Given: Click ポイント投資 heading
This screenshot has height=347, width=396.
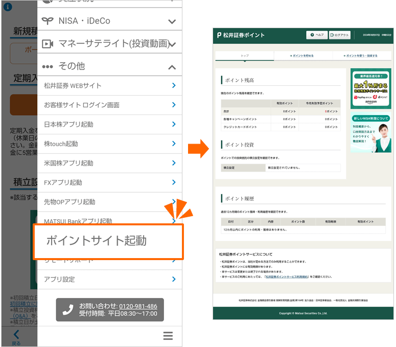Looking at the screenshot, I should click(x=240, y=145).
